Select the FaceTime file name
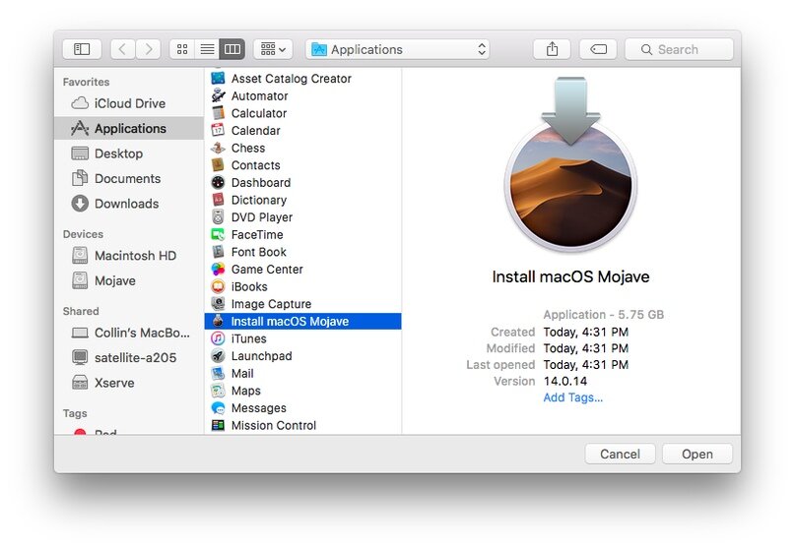This screenshot has width=795, height=550. click(257, 234)
